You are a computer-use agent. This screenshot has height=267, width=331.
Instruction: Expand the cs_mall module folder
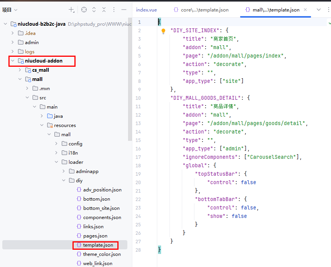click(20, 70)
